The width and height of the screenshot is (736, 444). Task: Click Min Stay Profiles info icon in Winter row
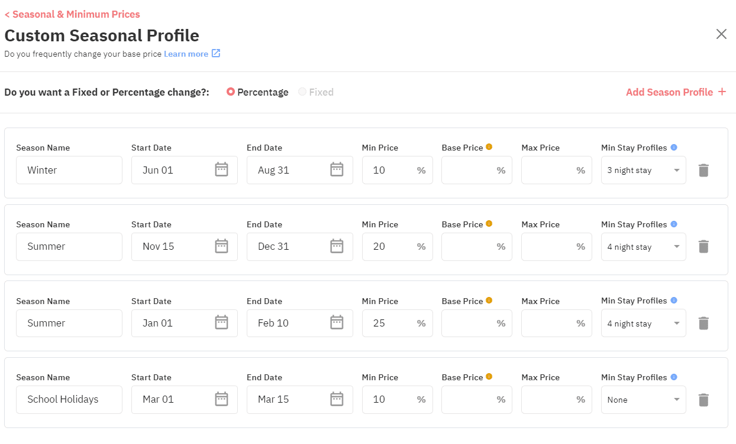[x=674, y=148]
